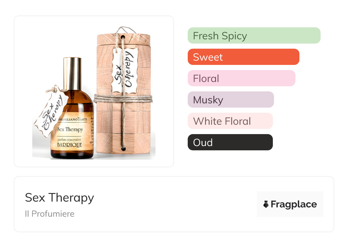Click the twine wrapped around wooden box
The width and height of the screenshot is (348, 246).
click(123, 99)
